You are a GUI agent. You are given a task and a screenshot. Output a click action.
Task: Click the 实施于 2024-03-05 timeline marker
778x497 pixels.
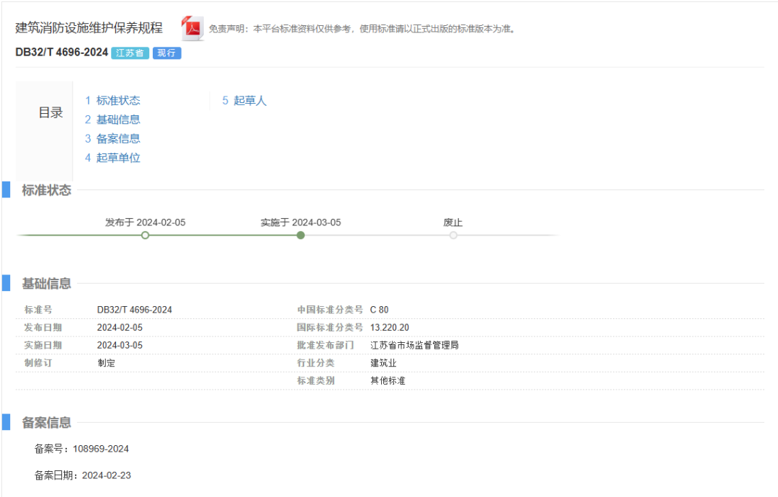(300, 235)
